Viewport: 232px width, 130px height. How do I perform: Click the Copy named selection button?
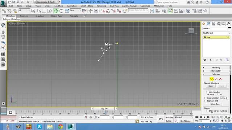[x=210, y=86]
